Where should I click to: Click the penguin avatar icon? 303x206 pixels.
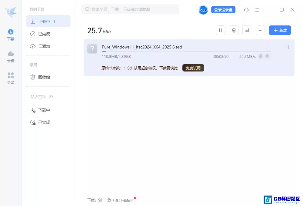[x=203, y=10]
